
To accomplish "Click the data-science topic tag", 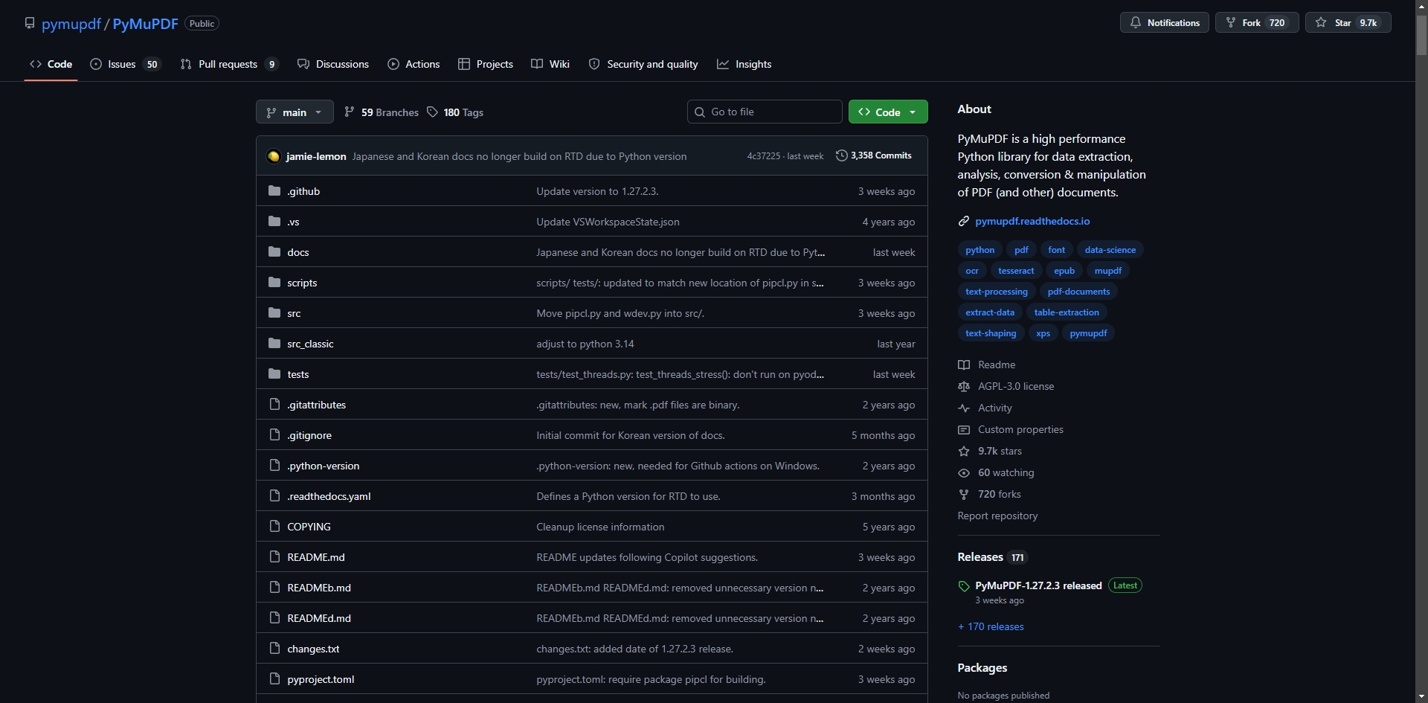I will pyautogui.click(x=1110, y=250).
